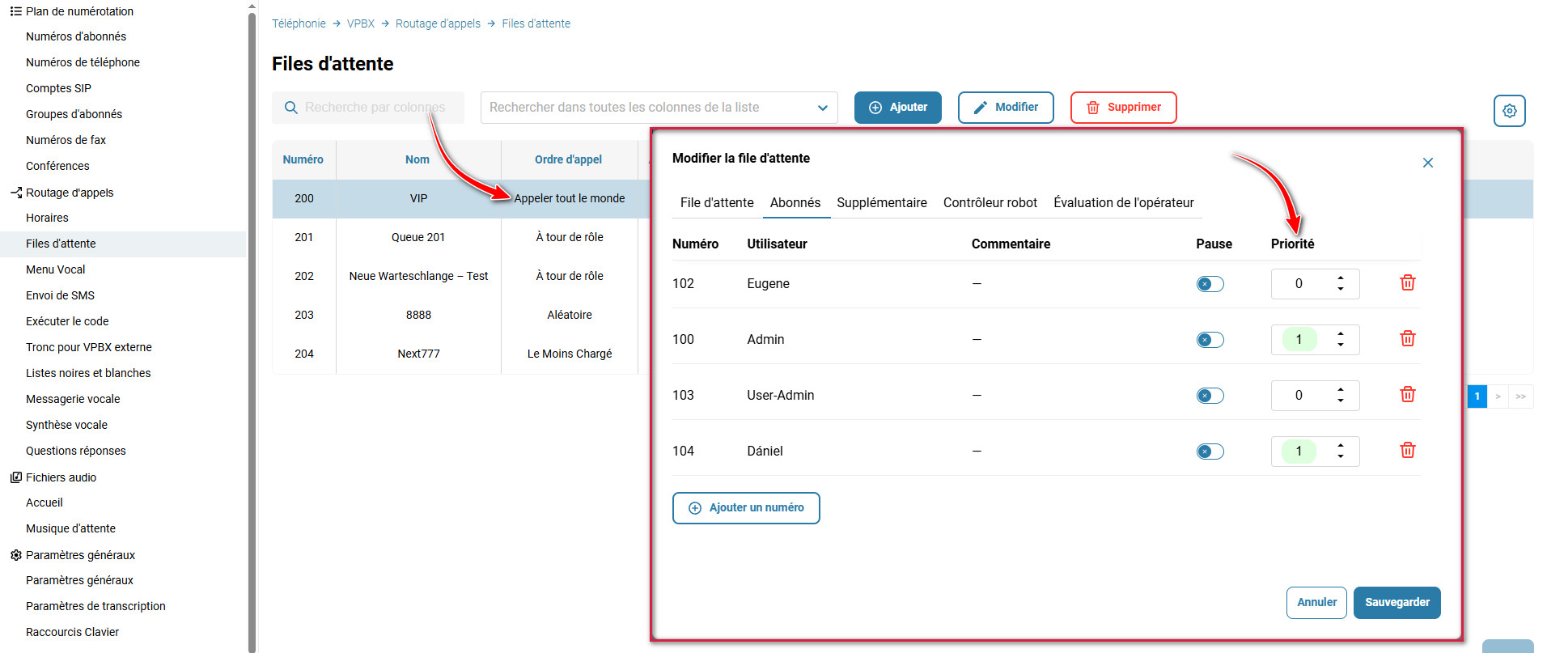Delete subscriber 102 Eugene trash icon
The width and height of the screenshot is (1547, 653).
coord(1408,282)
